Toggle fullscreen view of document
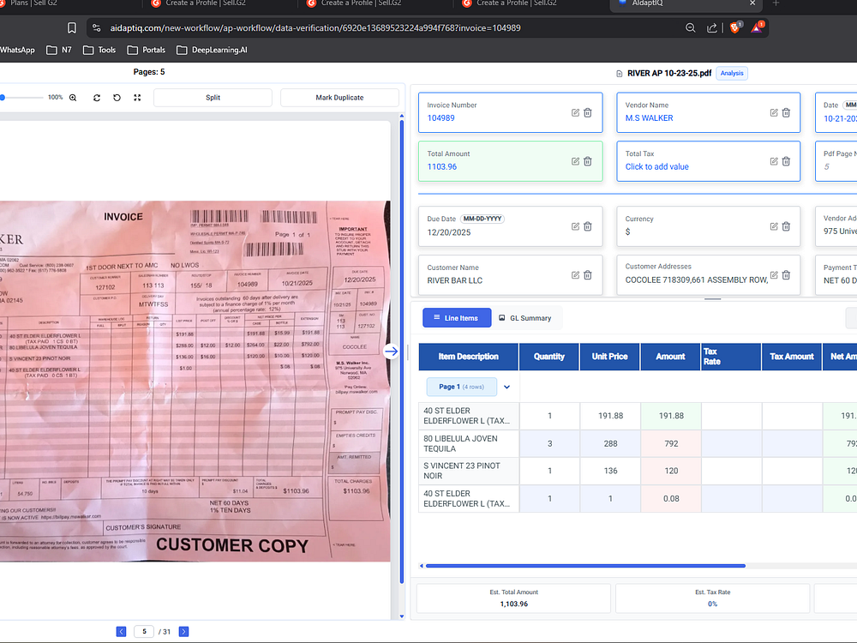 [x=137, y=98]
